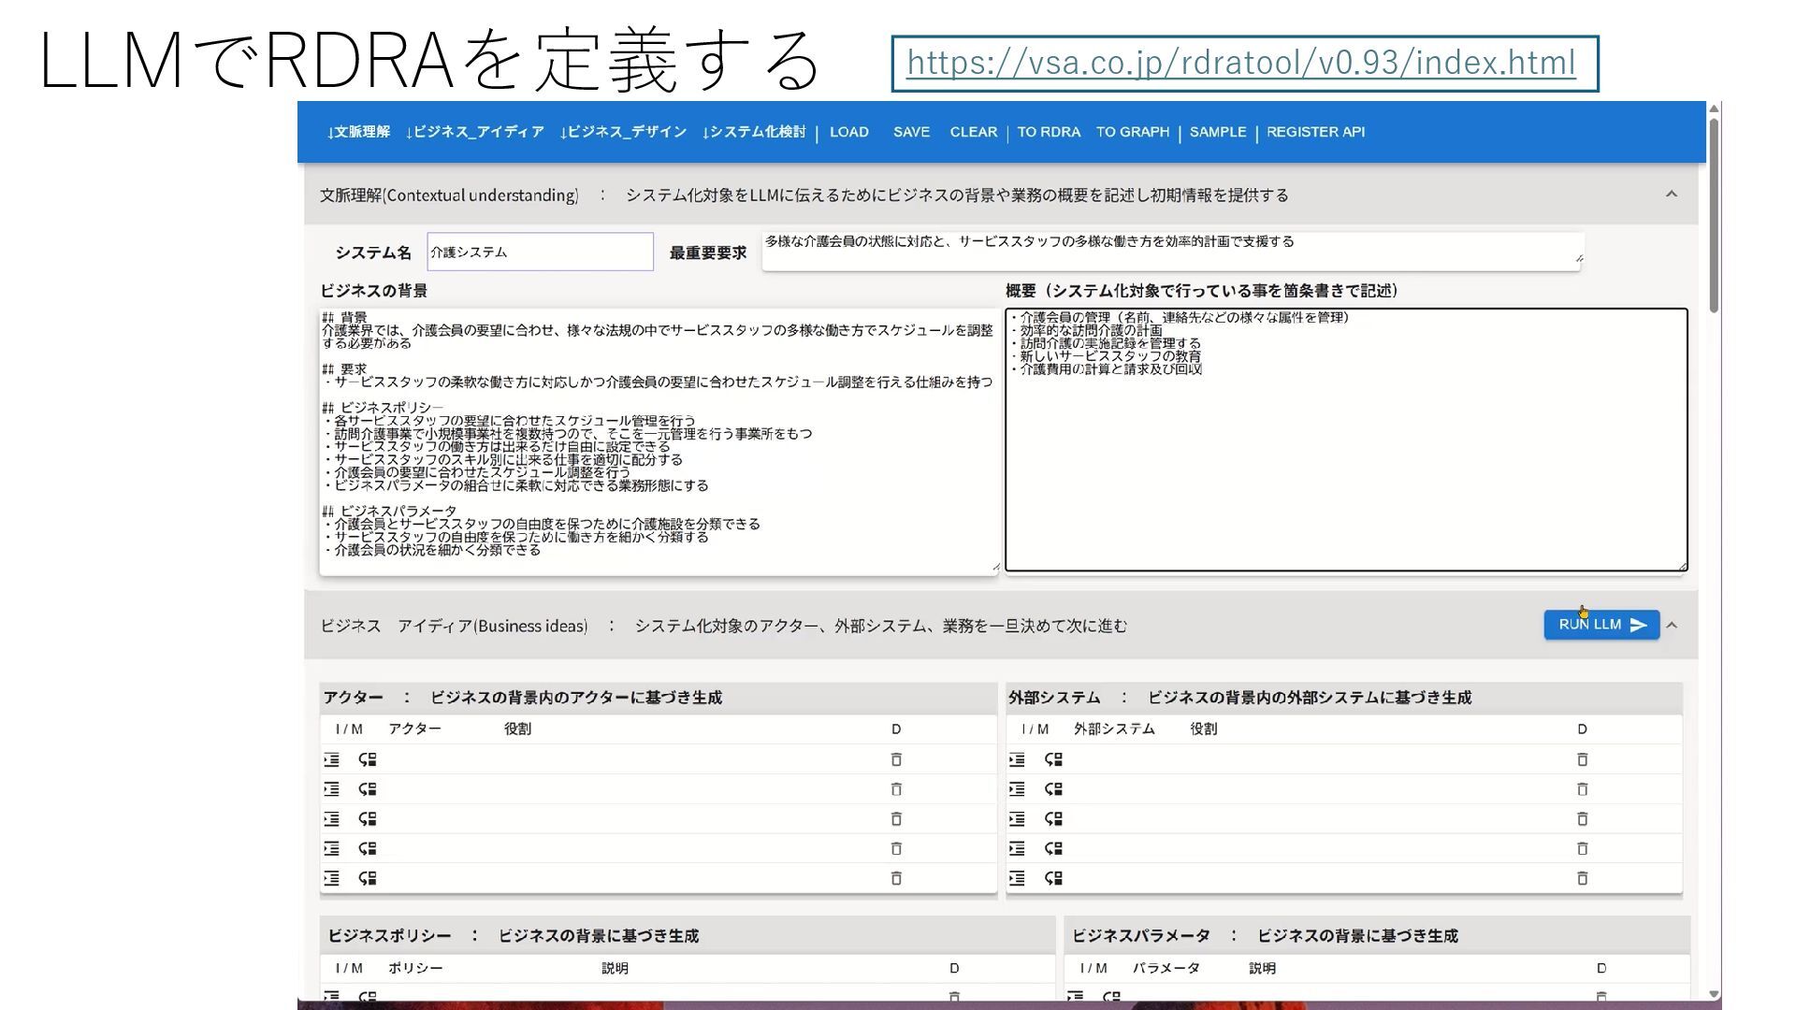Jump to ↓ビジネス_デザイン section

click(x=623, y=132)
